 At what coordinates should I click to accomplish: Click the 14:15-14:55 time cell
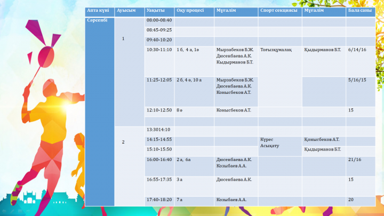pyautogui.click(x=159, y=141)
